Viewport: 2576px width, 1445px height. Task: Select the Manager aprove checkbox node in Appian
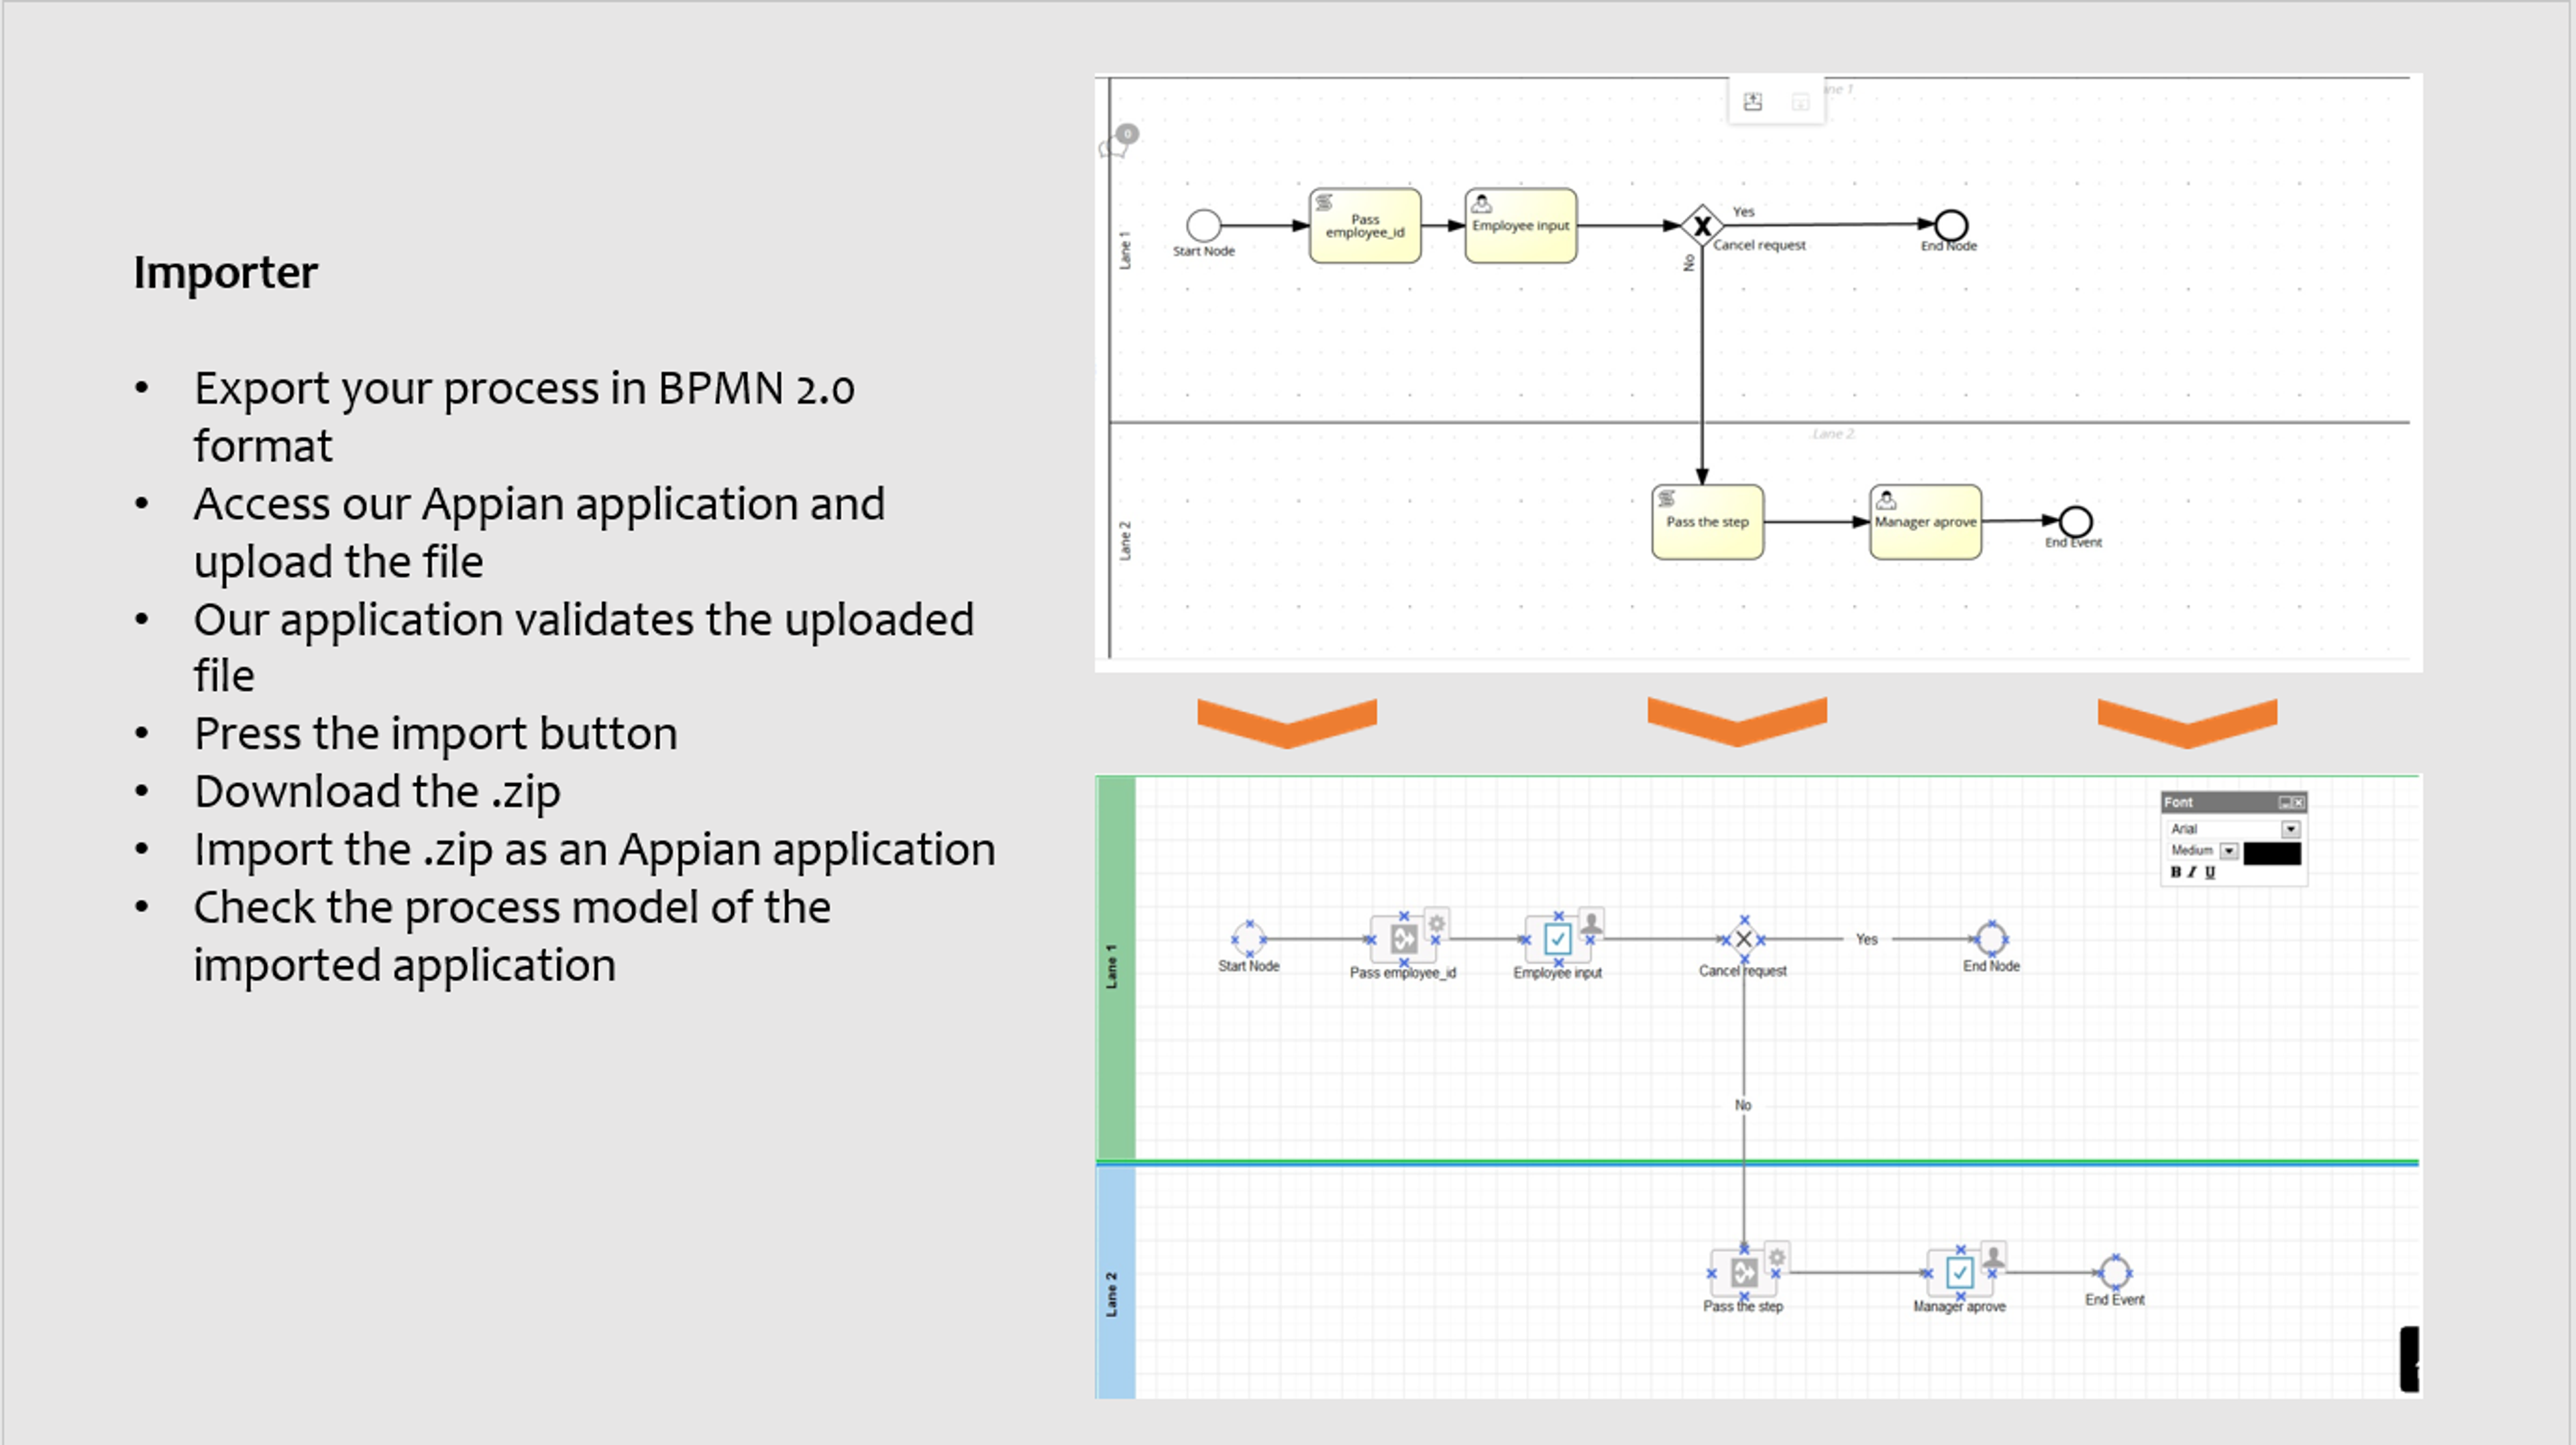pos(1960,1273)
